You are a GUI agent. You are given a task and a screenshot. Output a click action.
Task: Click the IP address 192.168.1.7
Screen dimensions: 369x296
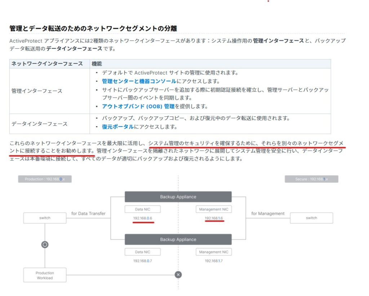(x=214, y=261)
